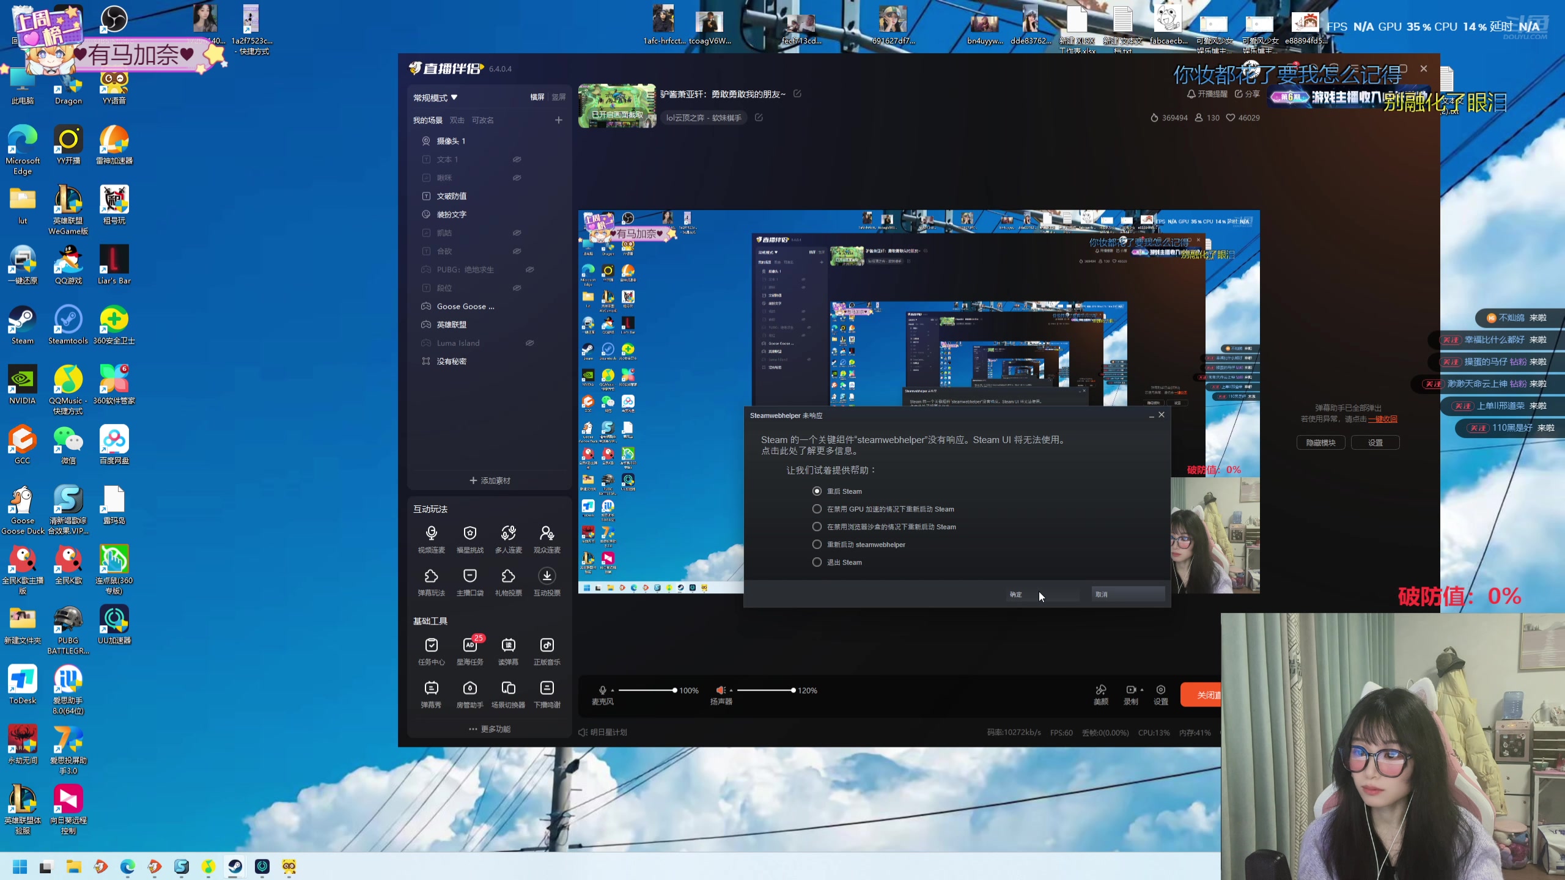This screenshot has width=1565, height=880.
Task: Open 正版音乐 licensed music
Action: [547, 651]
